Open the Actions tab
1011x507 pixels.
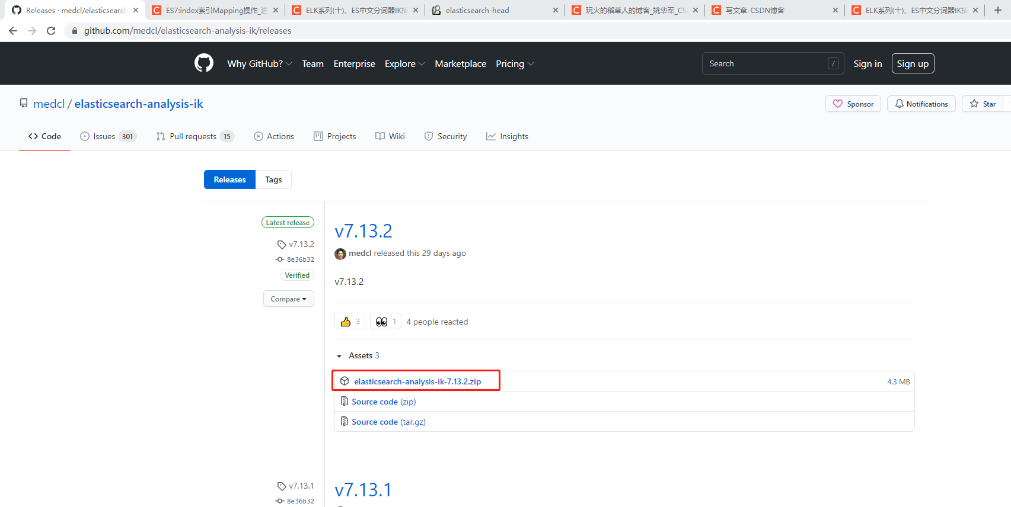pyautogui.click(x=274, y=136)
